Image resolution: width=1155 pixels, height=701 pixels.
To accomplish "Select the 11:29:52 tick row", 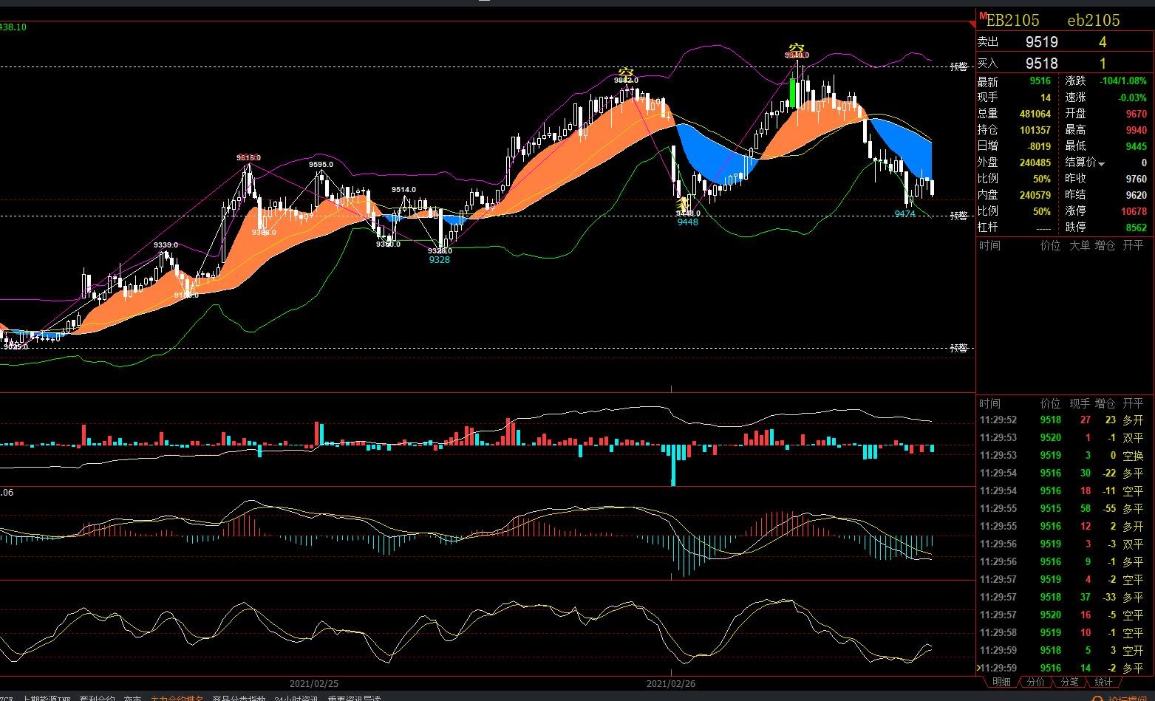I will (x=1063, y=420).
